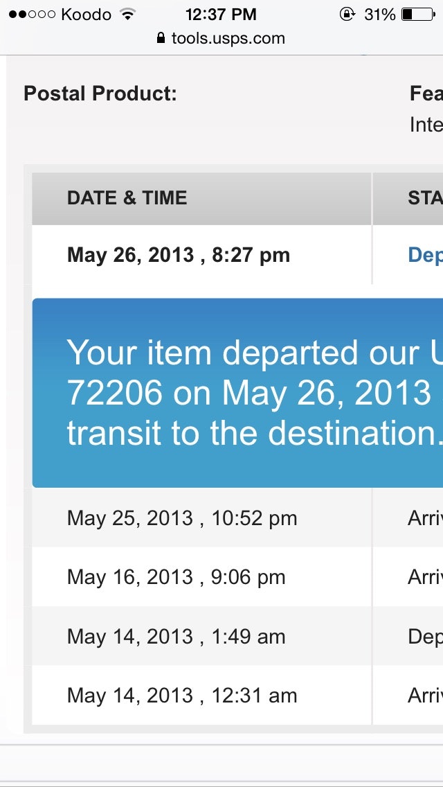Image resolution: width=443 pixels, height=787 pixels.
Task: Click the Postal Product label
Action: click(x=100, y=94)
